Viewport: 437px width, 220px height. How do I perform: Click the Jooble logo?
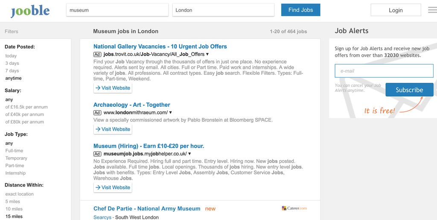[30, 11]
